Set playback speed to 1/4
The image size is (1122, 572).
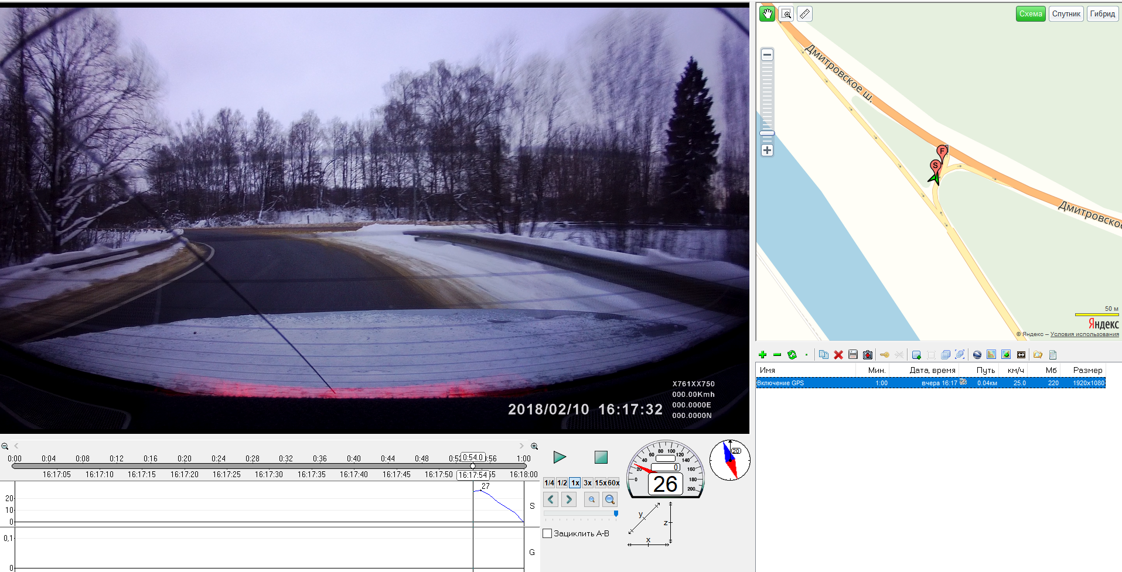click(x=549, y=483)
